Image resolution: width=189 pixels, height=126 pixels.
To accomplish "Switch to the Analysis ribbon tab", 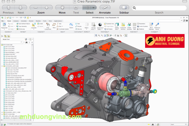I will 16,21.
